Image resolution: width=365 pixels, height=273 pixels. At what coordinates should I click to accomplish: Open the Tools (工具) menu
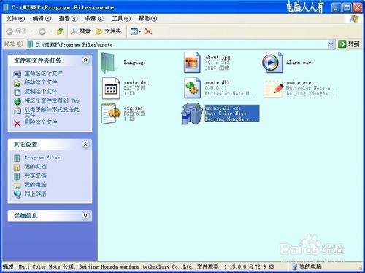click(x=121, y=19)
